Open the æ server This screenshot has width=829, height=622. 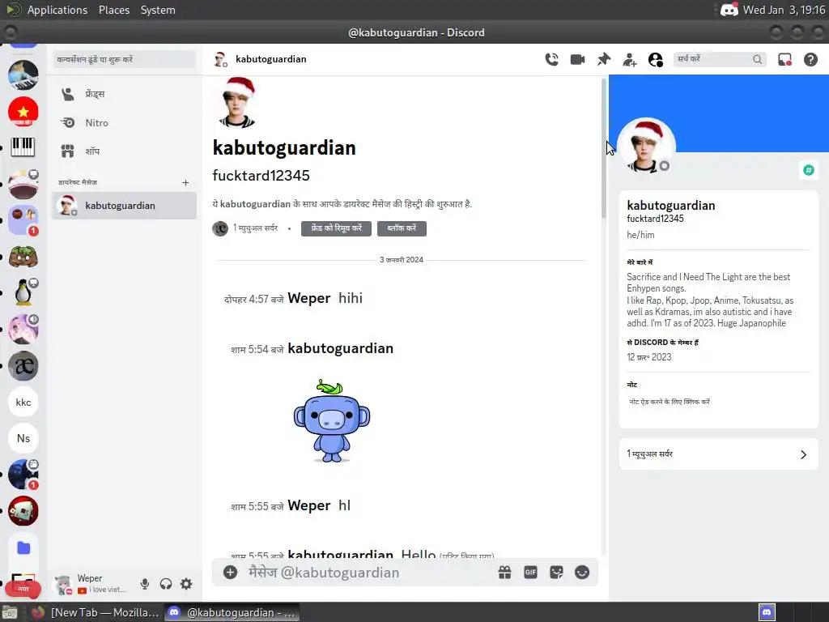23,365
